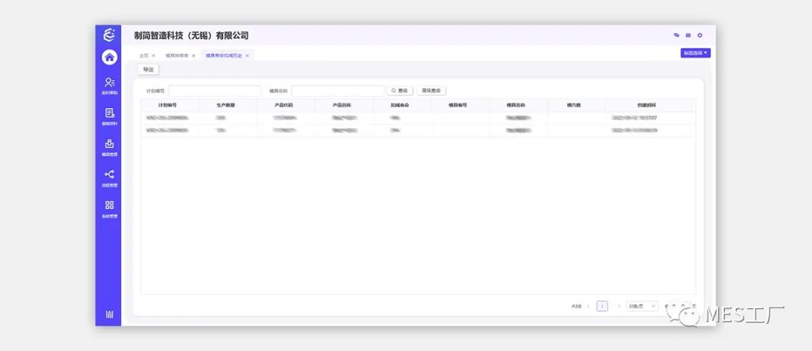Click the company logo icon in sidebar
Screen dimensions: 812x351
[109, 35]
